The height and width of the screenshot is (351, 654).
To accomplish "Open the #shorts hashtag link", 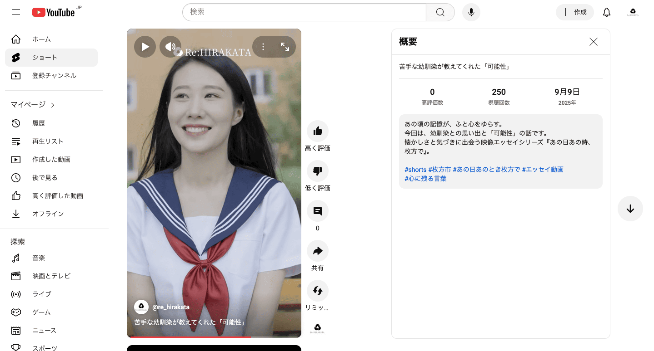I will (x=414, y=169).
